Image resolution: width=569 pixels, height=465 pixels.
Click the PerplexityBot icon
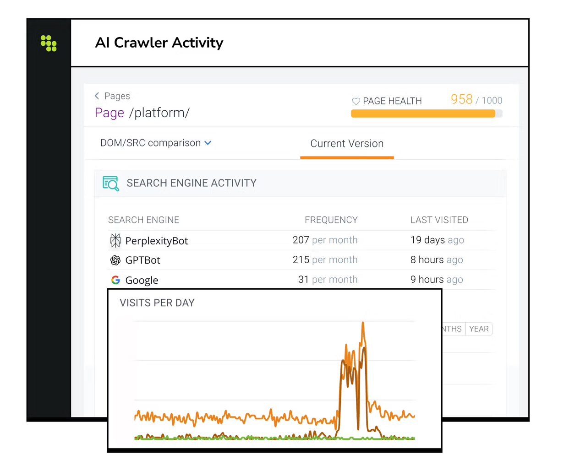coord(115,240)
